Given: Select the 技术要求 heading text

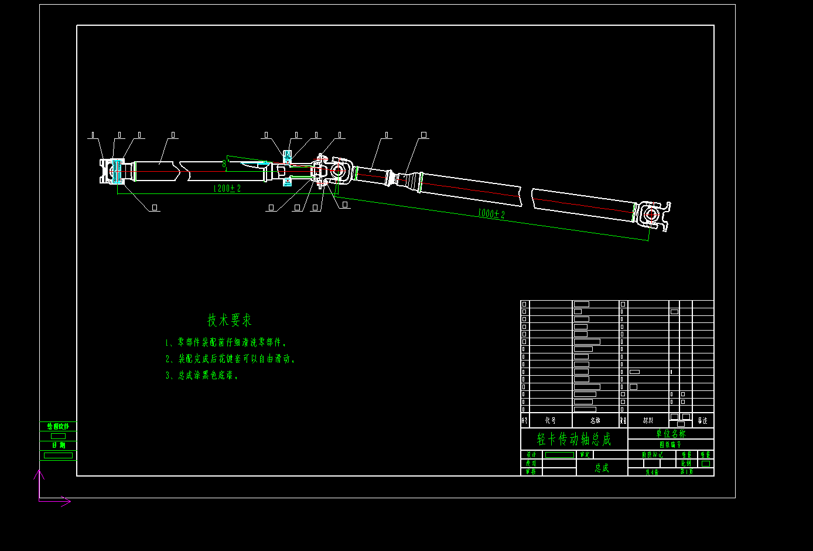Looking at the screenshot, I should coord(230,320).
